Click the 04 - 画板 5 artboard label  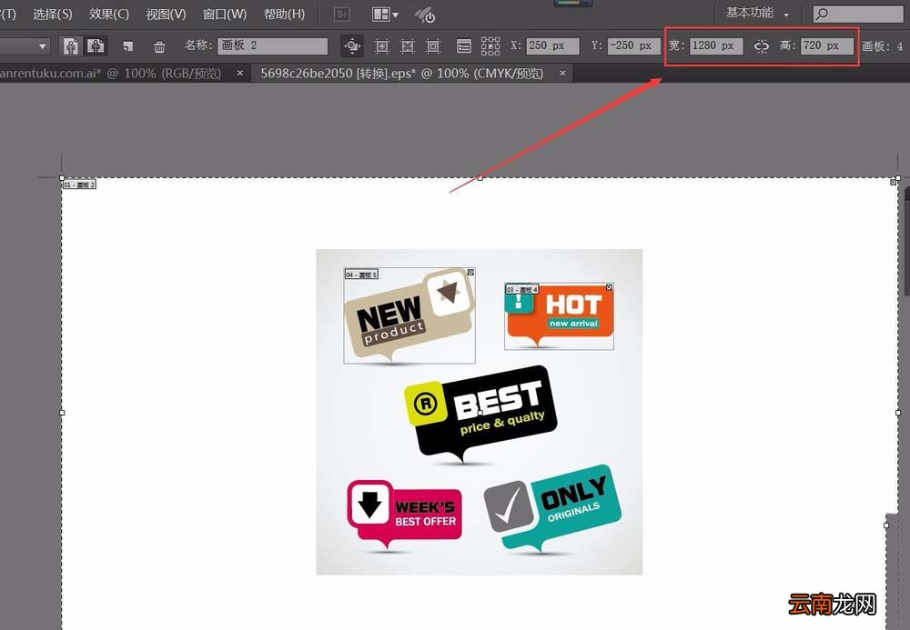(361, 275)
